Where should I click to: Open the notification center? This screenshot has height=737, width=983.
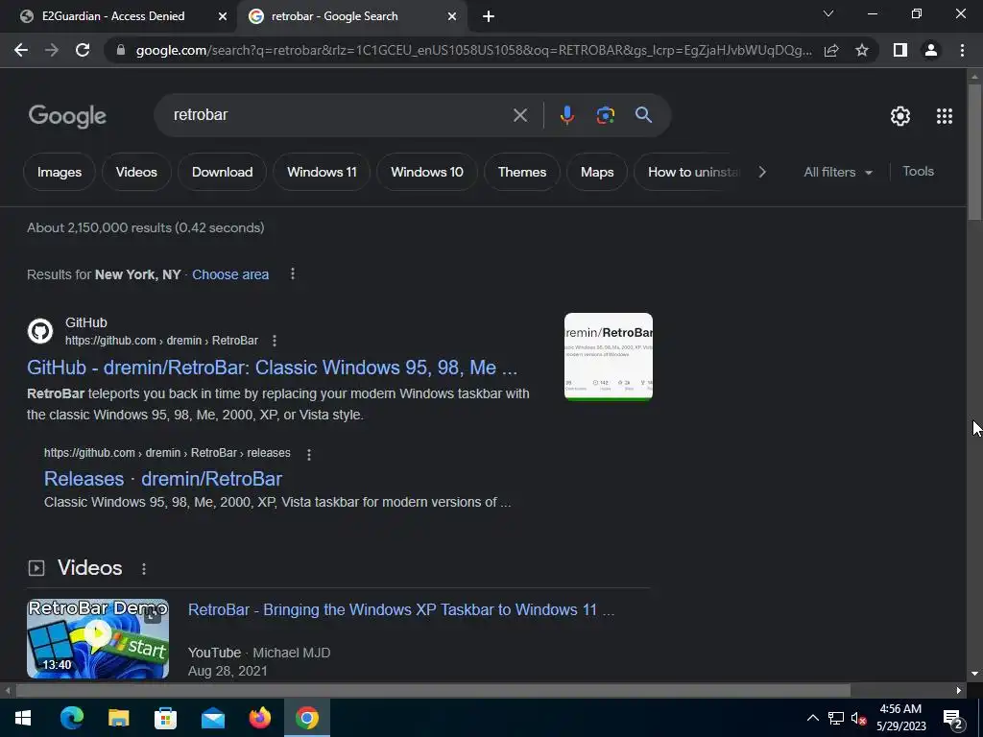[953, 720]
